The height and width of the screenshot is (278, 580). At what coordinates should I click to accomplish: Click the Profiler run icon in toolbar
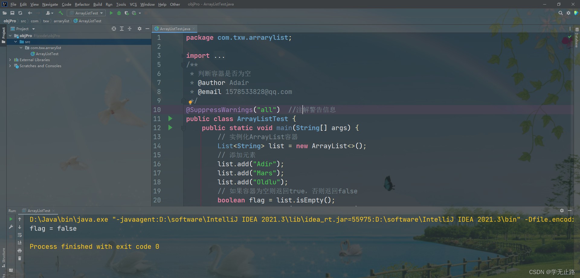[x=134, y=13]
